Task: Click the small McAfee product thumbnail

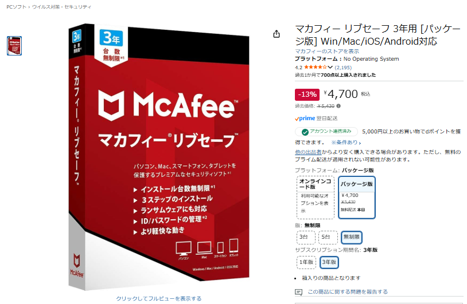Action: click(x=14, y=46)
